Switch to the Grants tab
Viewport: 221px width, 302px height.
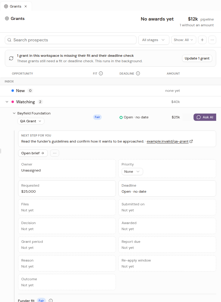(16, 6)
